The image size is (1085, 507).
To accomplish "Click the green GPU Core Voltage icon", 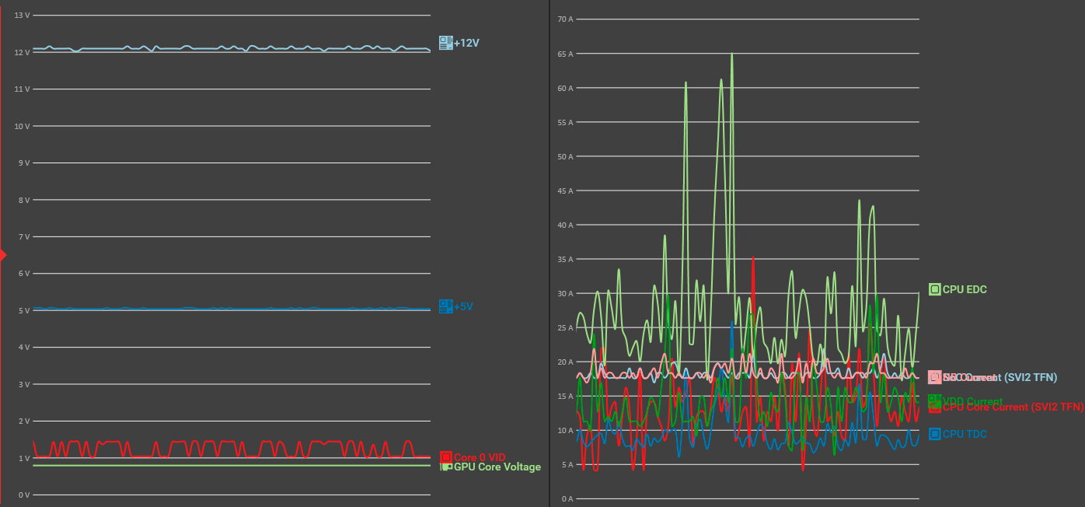I will [x=446, y=467].
